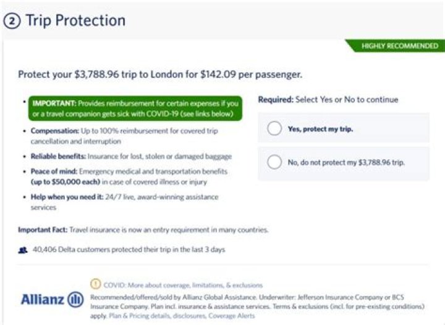Click the Reliable benefits baggage bullet
Image resolution: width=445 pixels, height=325 pixels.
131,157
